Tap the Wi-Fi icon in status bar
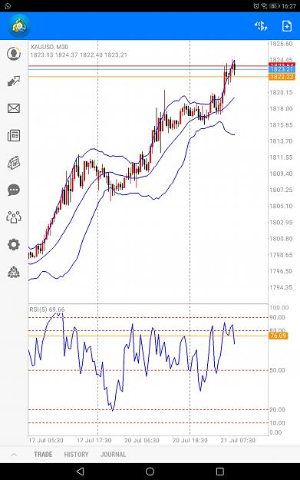300x480 pixels. (x=264, y=6)
